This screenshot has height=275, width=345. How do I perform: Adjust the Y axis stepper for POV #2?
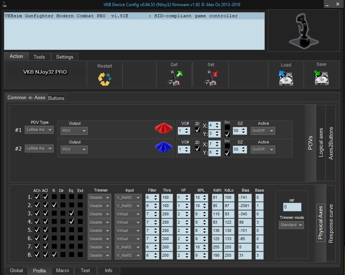[x=217, y=152]
